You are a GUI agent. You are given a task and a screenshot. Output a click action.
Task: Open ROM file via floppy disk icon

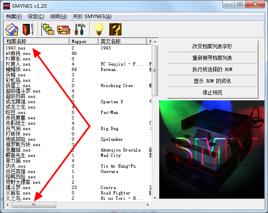[x=12, y=29]
